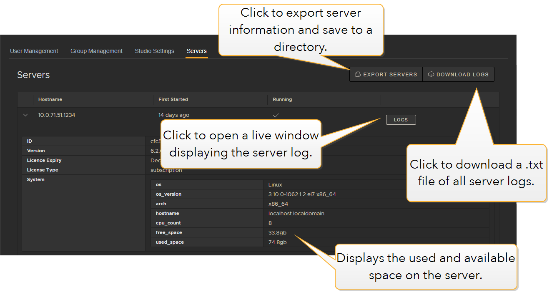Click the First Started column header

click(173, 99)
